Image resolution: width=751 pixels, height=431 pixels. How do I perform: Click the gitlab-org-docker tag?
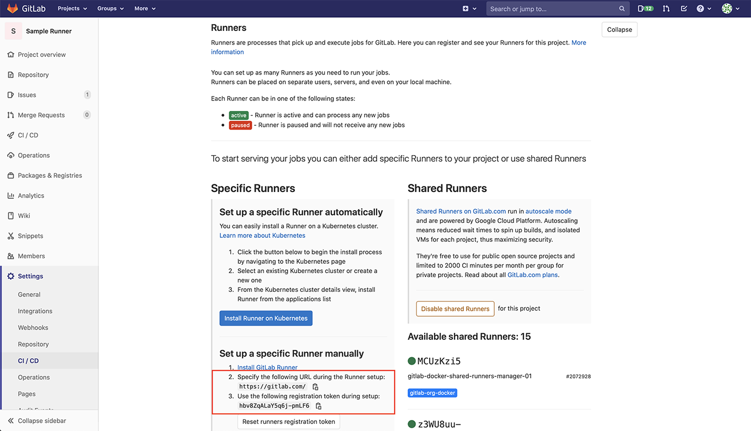coord(432,393)
